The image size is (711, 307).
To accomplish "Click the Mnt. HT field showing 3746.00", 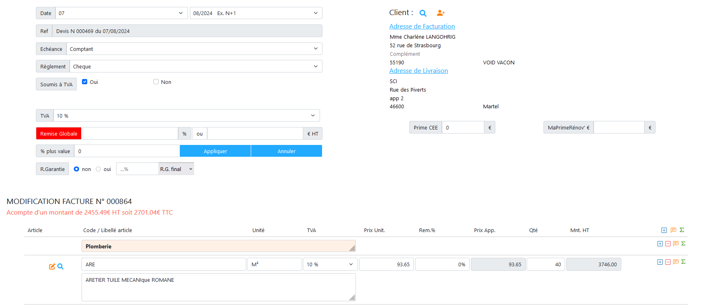I will (x=594, y=264).
